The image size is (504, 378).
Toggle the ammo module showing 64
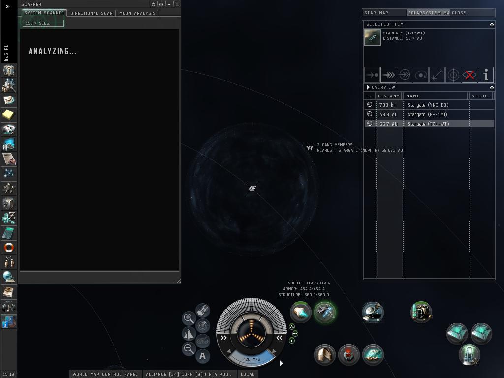[421, 312]
